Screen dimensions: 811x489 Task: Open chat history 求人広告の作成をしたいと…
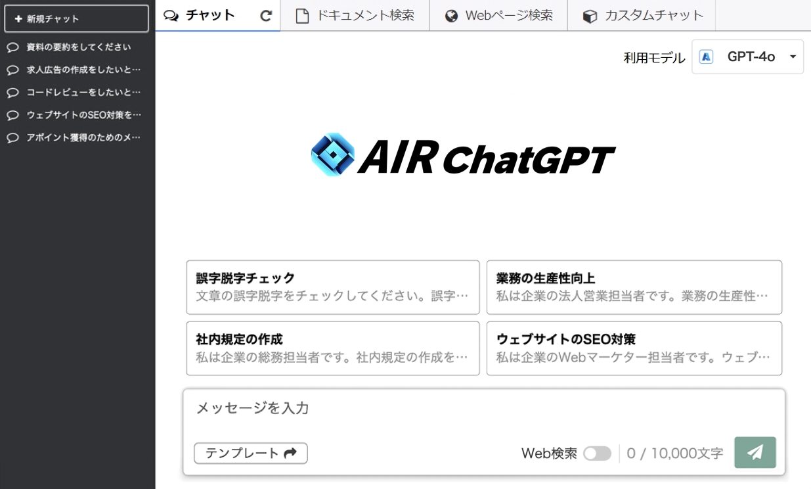(x=77, y=70)
